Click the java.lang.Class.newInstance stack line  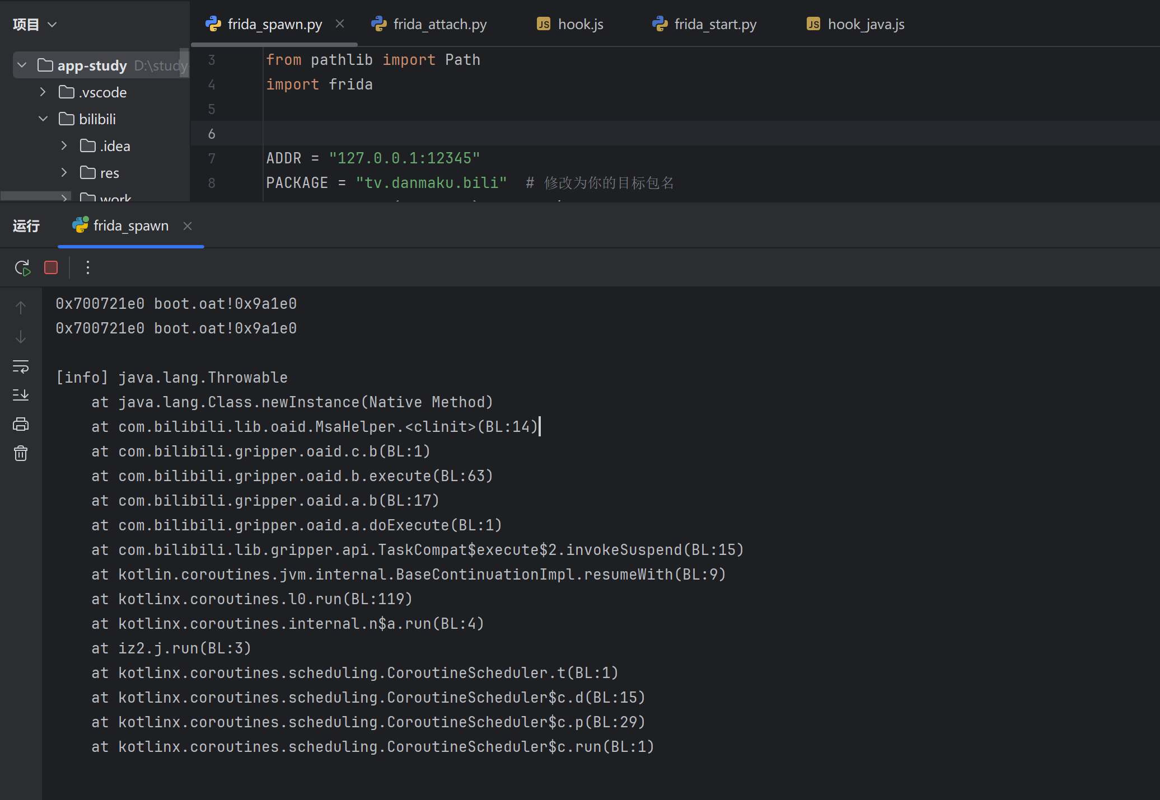(x=292, y=402)
